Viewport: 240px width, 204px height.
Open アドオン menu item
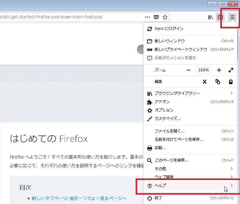point(190,102)
